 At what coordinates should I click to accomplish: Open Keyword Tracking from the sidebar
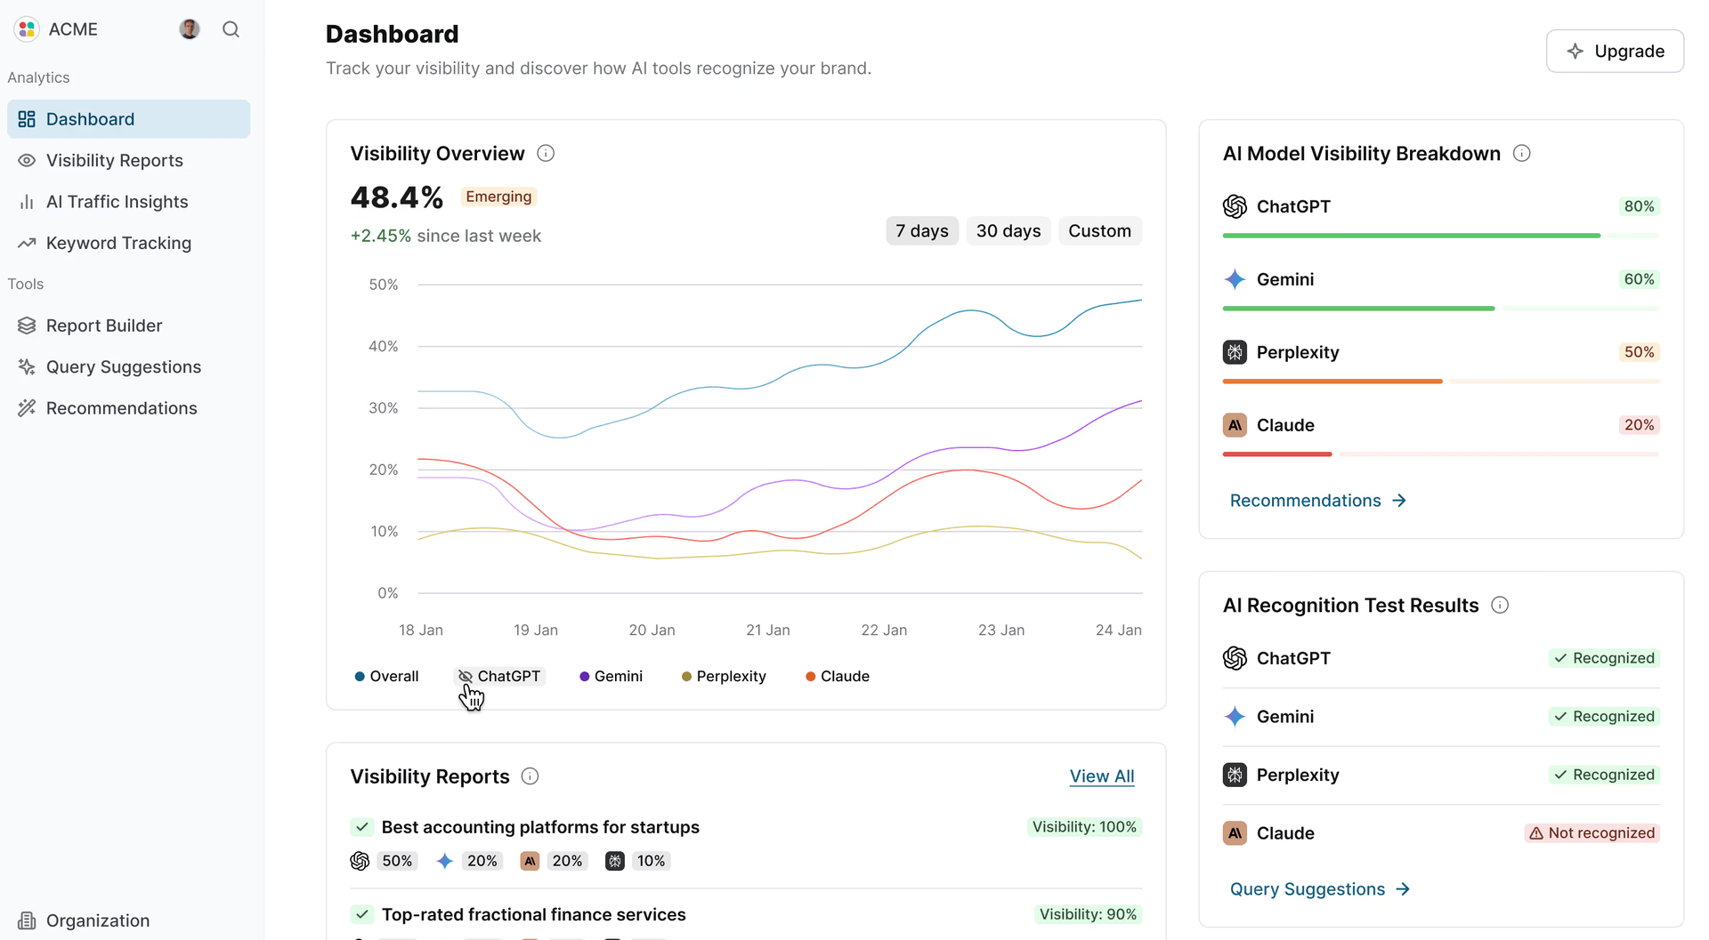click(x=118, y=243)
